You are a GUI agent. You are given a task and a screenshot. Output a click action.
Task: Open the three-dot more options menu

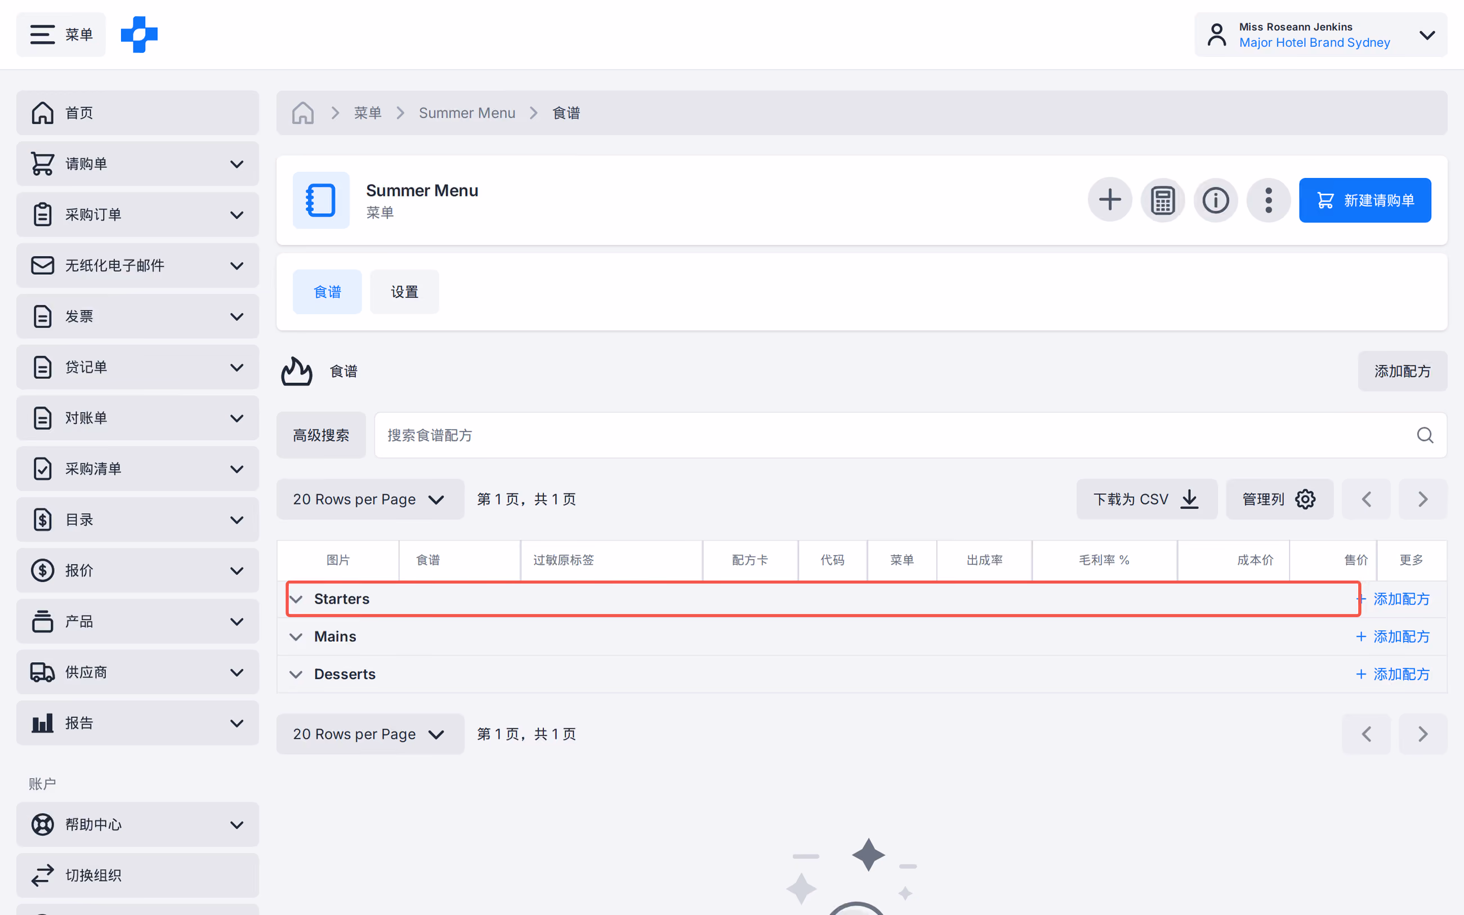coord(1269,200)
